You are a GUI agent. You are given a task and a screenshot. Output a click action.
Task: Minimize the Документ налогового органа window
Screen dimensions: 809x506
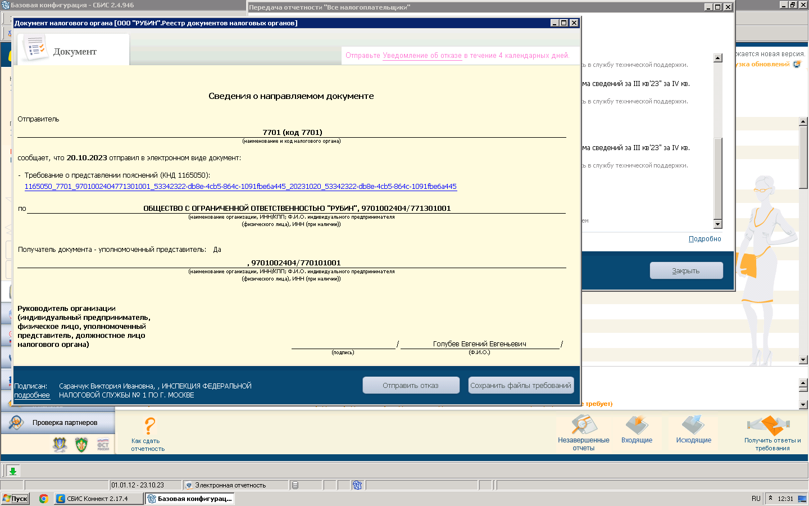[555, 23]
